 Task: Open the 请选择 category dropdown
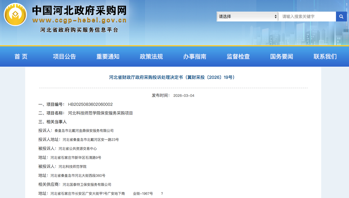click(247, 17)
